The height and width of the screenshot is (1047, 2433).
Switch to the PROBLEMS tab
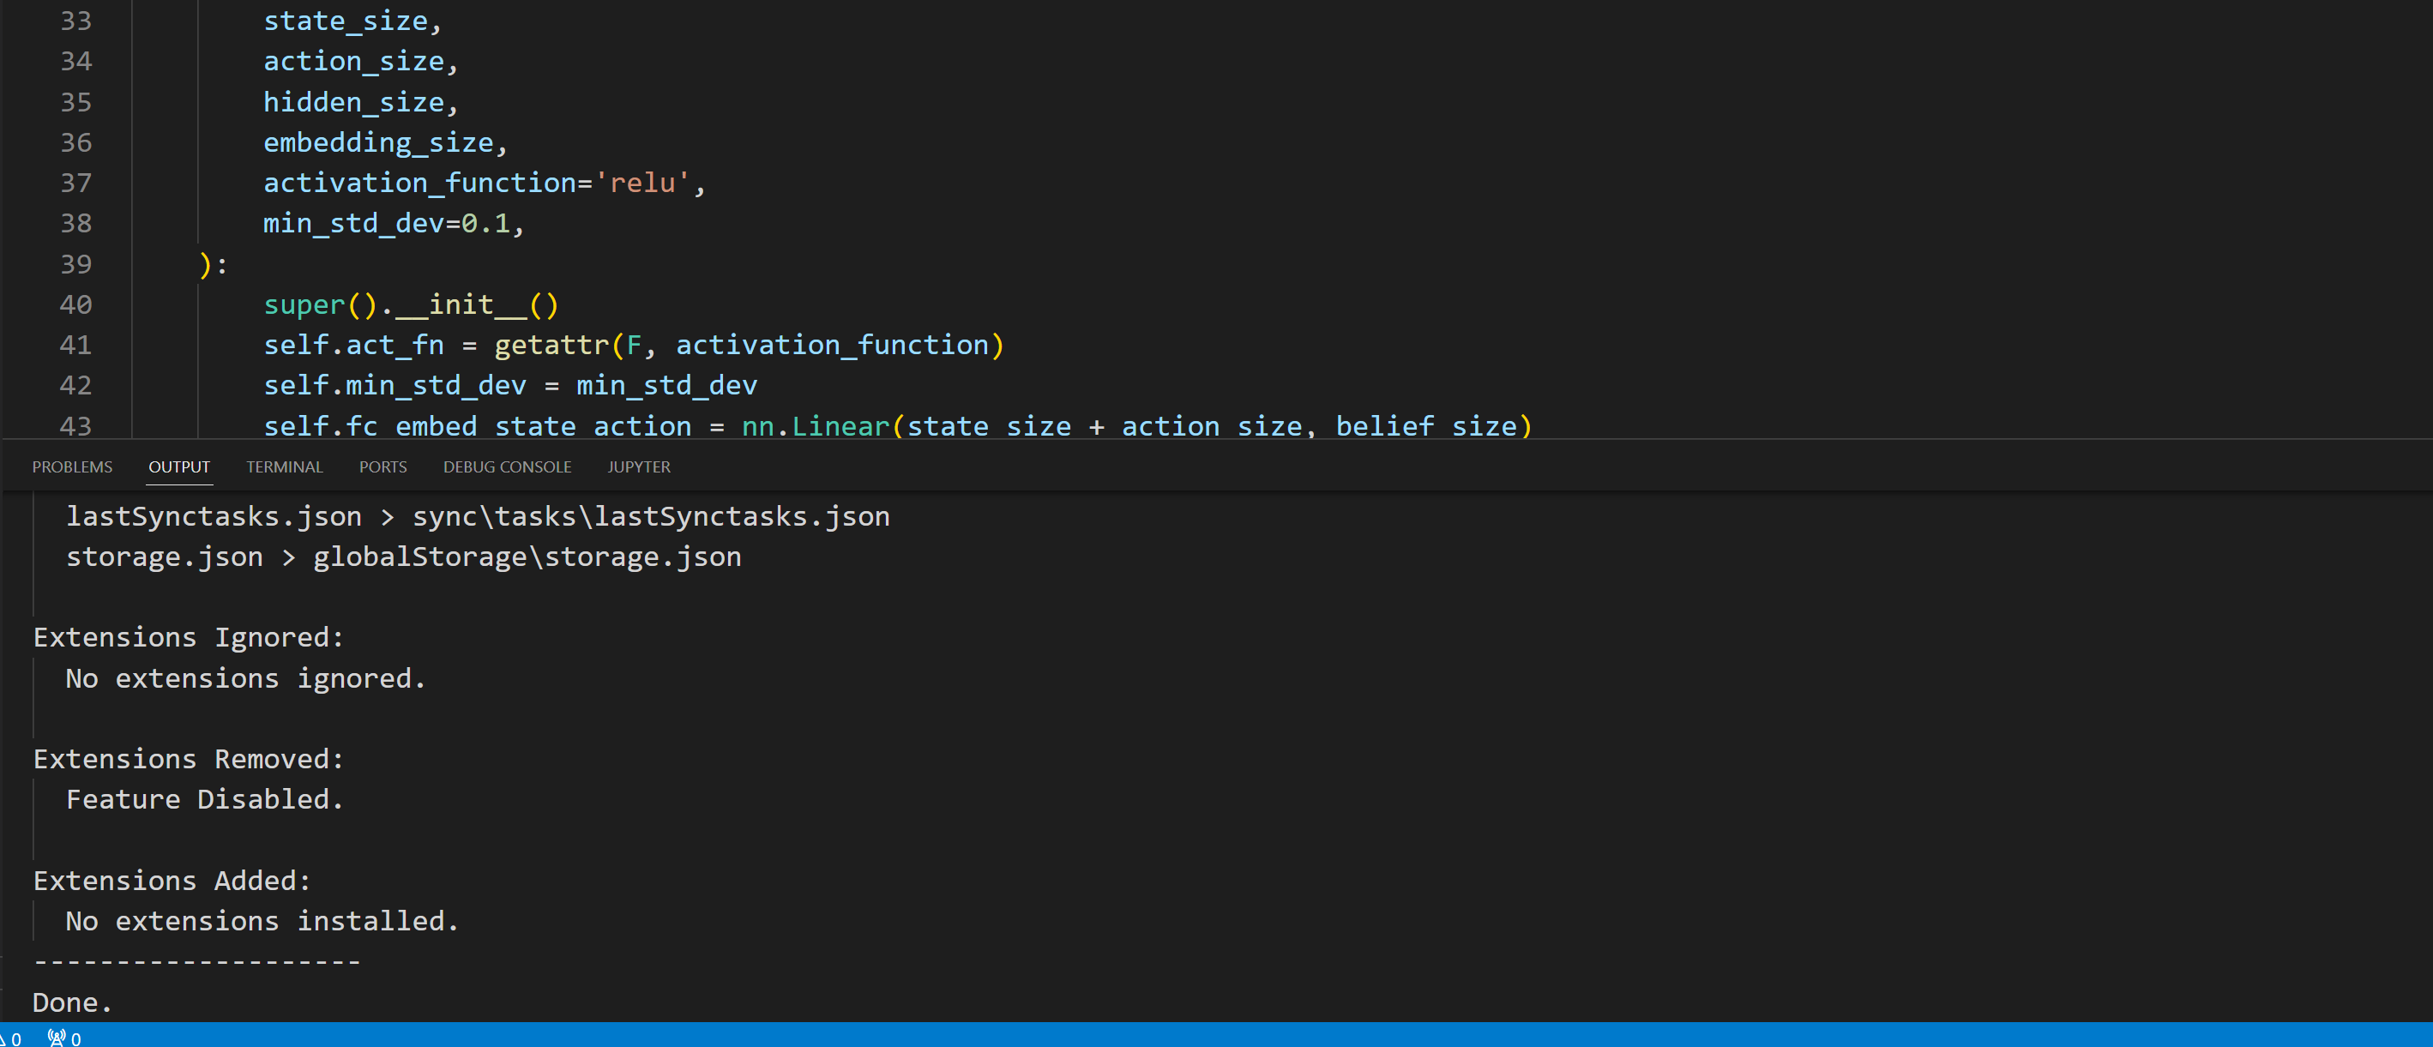72,466
